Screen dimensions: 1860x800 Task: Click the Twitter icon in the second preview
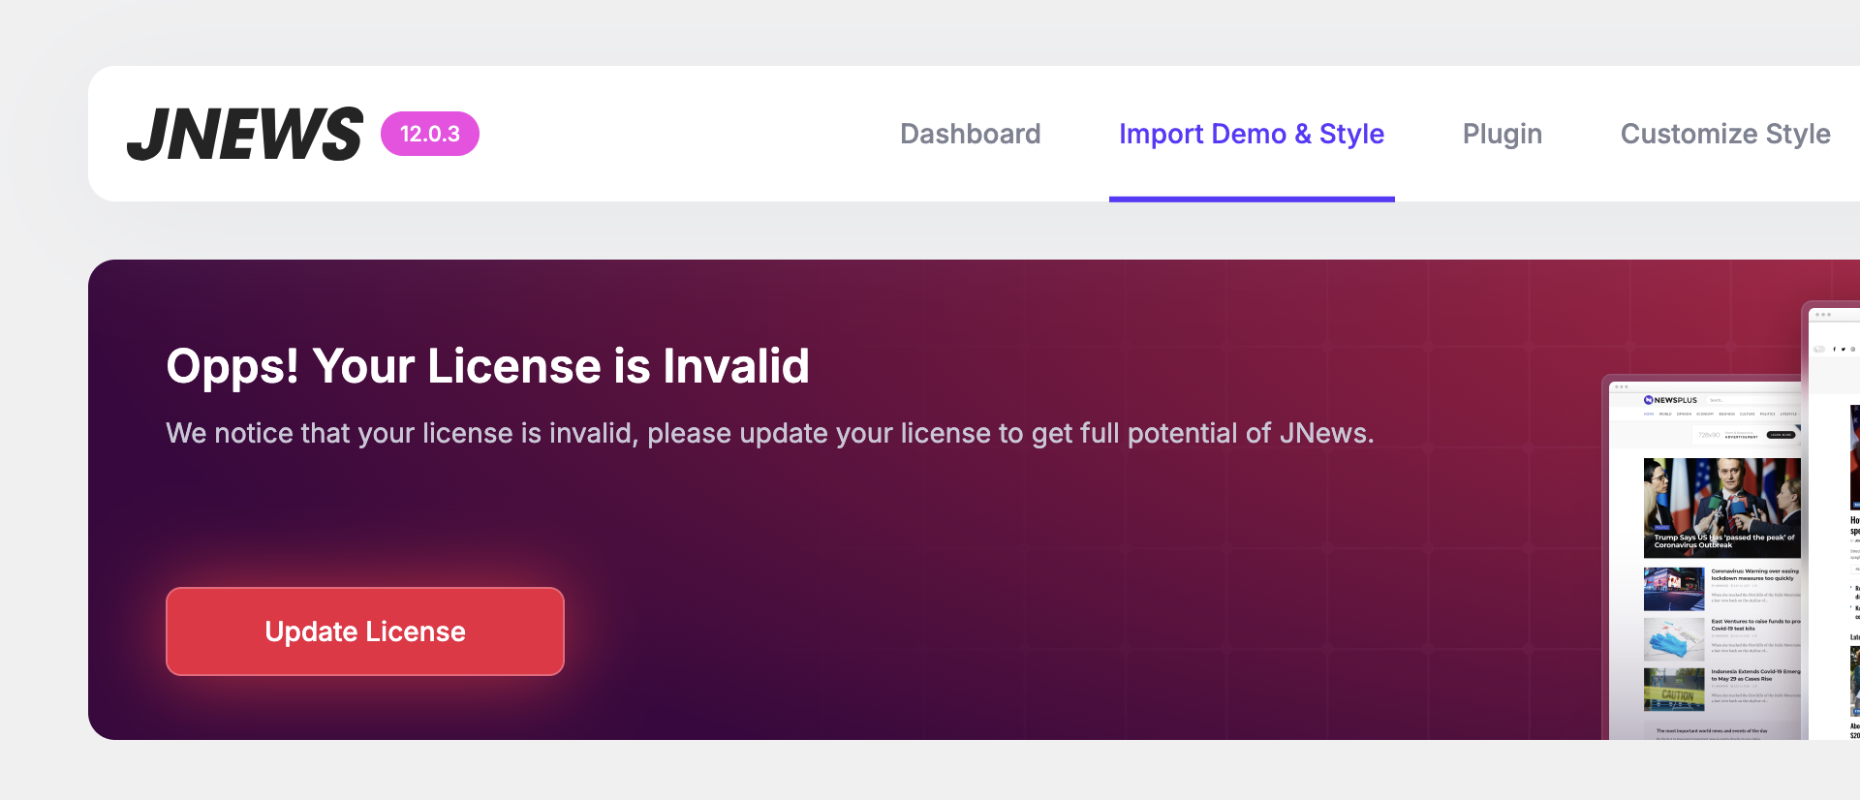pos(1843,349)
